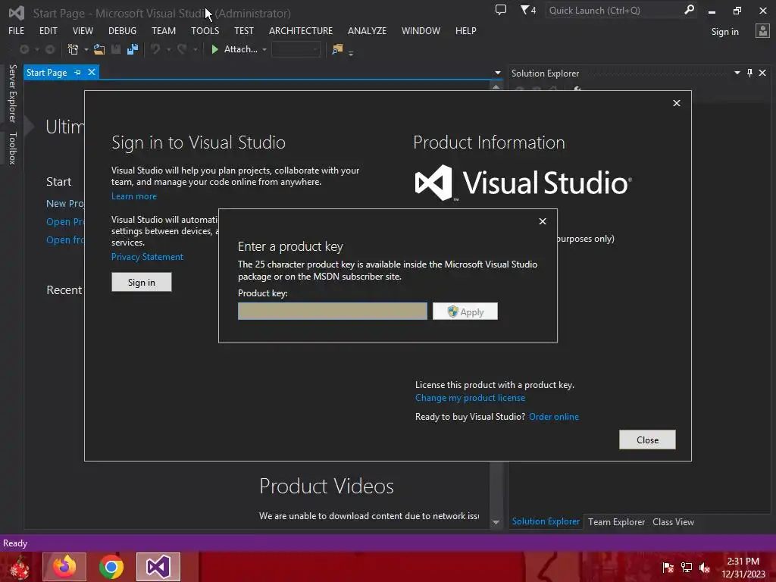Viewport: 776px width, 582px height.
Task: Open the Start button on taskbar
Action: tap(20, 567)
